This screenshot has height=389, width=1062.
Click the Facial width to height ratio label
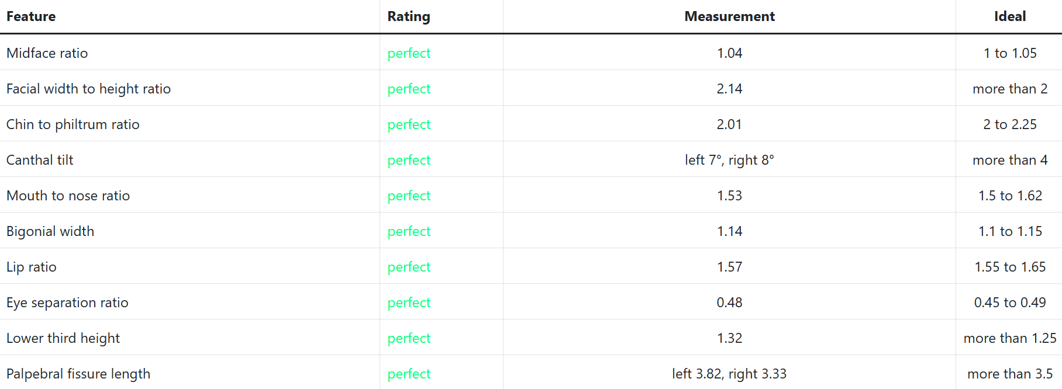(x=88, y=89)
